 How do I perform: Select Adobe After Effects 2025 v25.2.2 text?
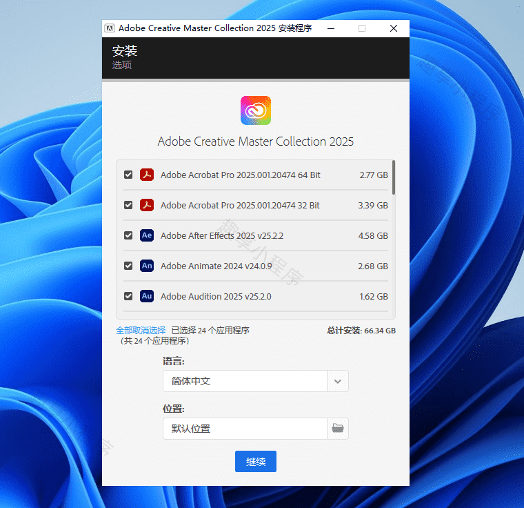pyautogui.click(x=222, y=236)
